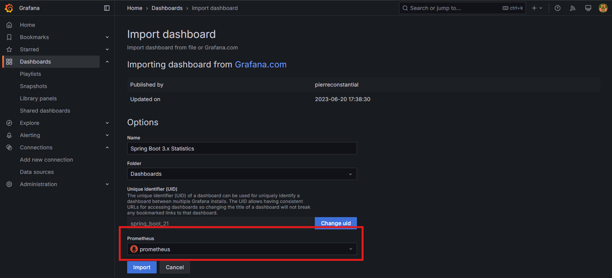Image resolution: width=612 pixels, height=278 pixels.
Task: Click the Dashboards grid icon
Action: pos(9,62)
